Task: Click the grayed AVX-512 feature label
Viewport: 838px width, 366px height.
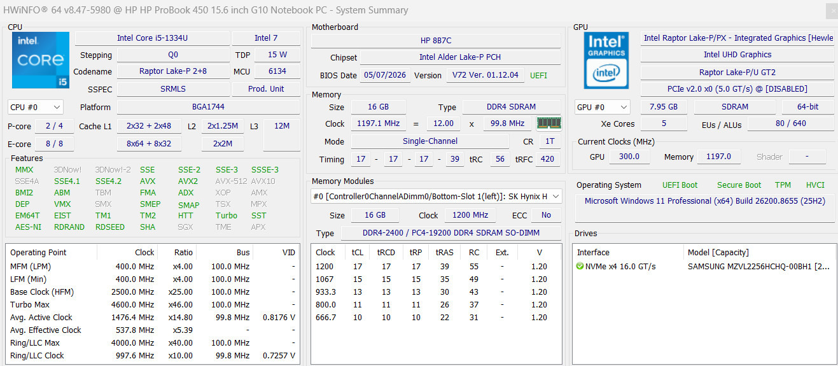Action: (x=230, y=181)
